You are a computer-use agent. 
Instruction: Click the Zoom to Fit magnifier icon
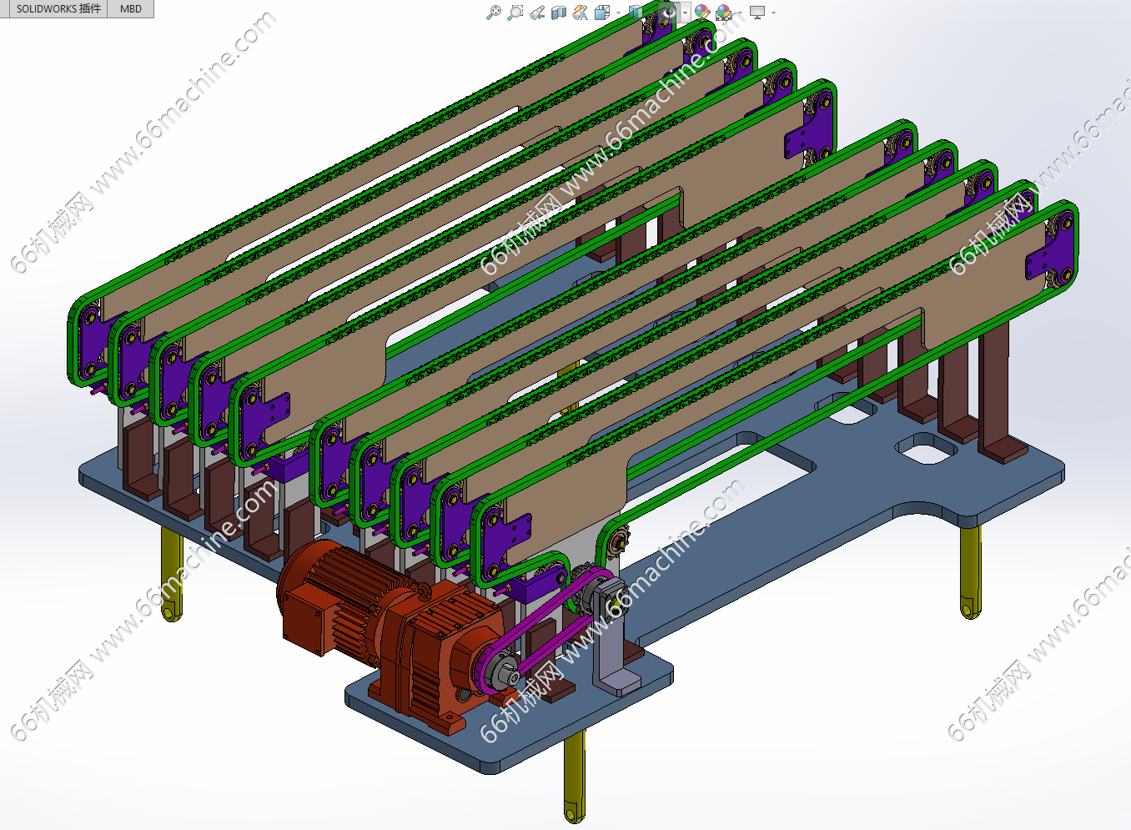pyautogui.click(x=494, y=13)
